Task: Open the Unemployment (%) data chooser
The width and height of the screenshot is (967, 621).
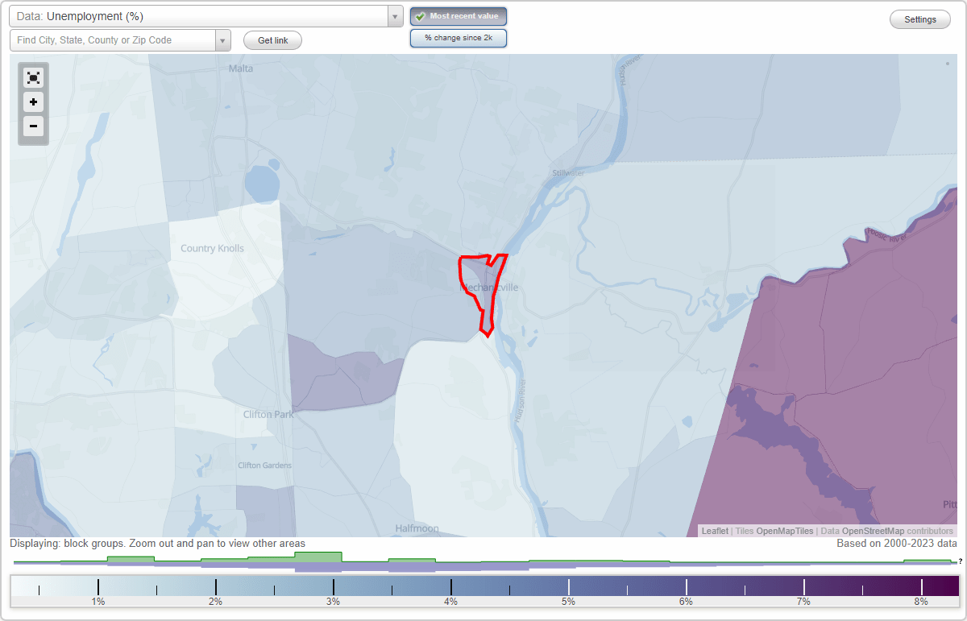Action: tap(201, 16)
